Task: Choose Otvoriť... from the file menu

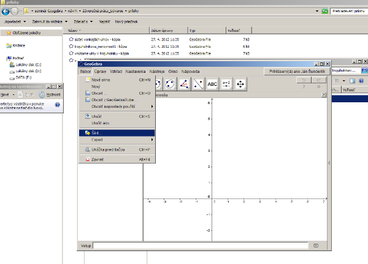Action: pos(117,93)
